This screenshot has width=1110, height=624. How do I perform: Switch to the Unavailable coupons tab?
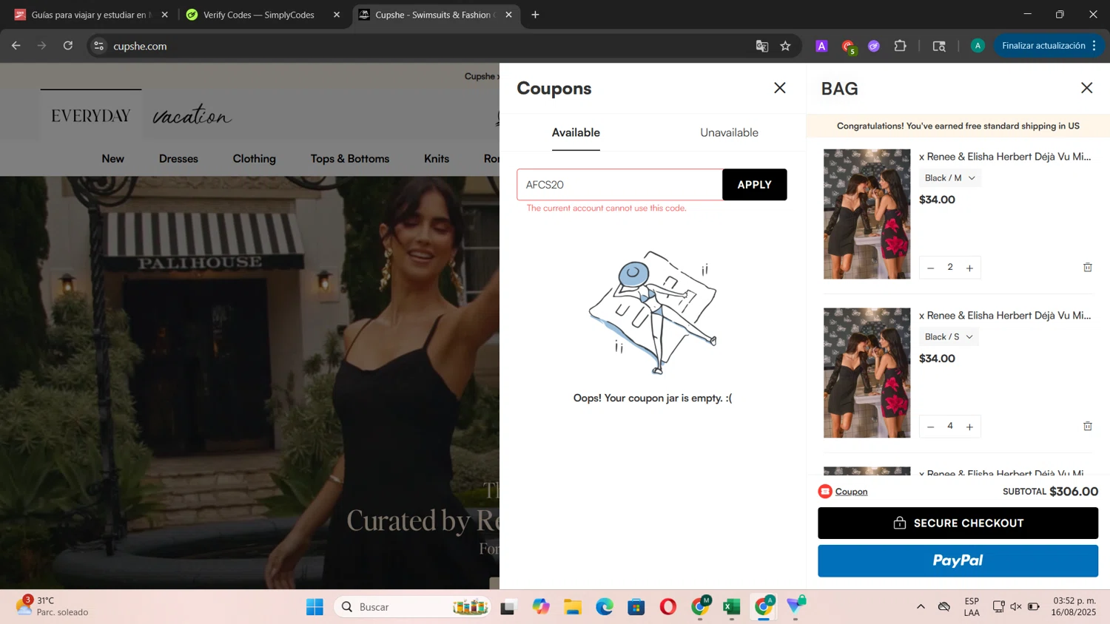[729, 132]
